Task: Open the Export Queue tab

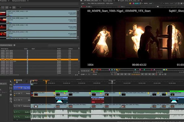Action: tap(108, 1)
